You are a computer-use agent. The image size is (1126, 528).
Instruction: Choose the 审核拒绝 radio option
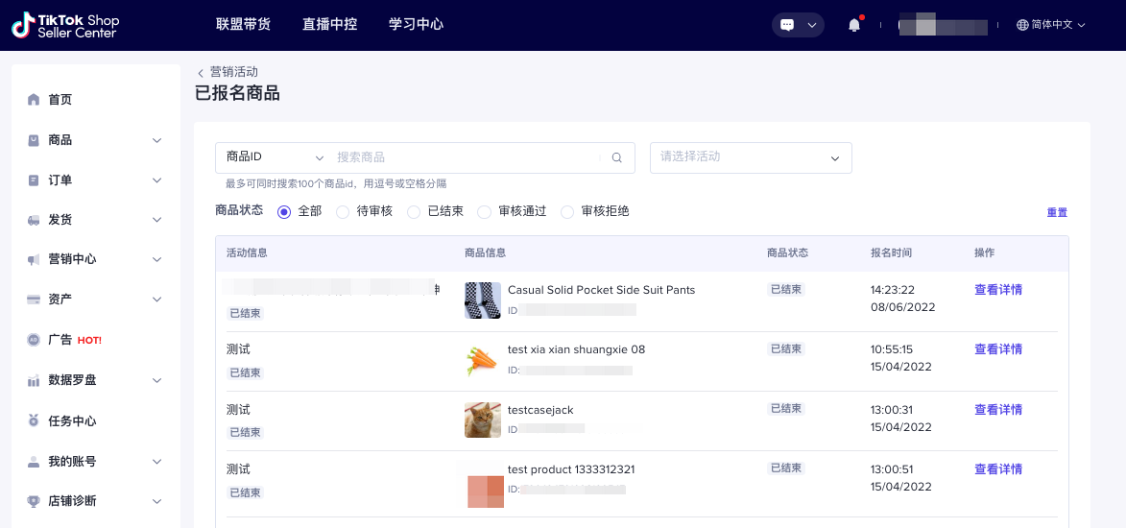(567, 212)
